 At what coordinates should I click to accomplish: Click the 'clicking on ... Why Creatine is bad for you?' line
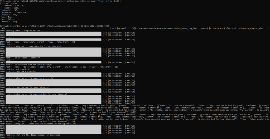tap(31, 46)
